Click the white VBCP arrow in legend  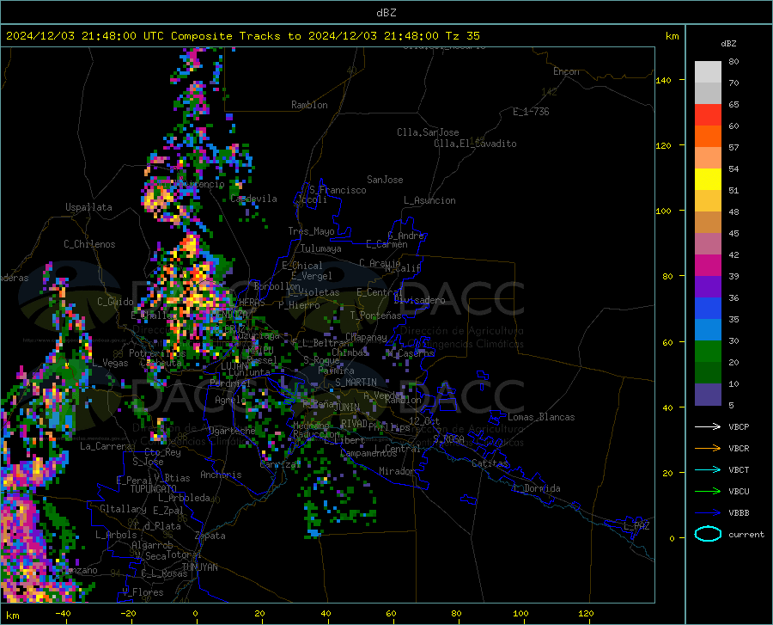coord(708,426)
